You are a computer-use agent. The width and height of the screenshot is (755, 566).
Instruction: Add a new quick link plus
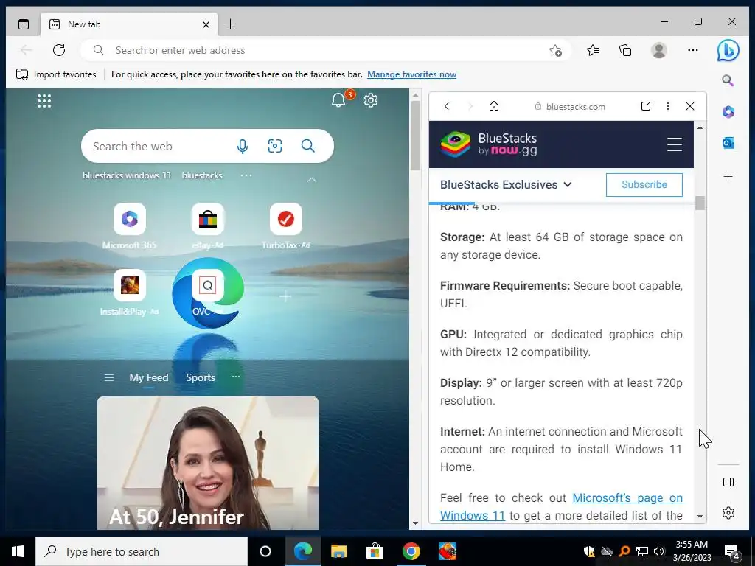[x=285, y=296]
